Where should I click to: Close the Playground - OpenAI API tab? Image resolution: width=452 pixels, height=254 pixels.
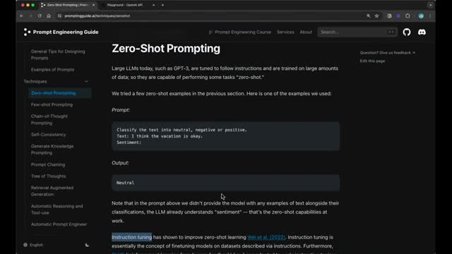tap(153, 5)
